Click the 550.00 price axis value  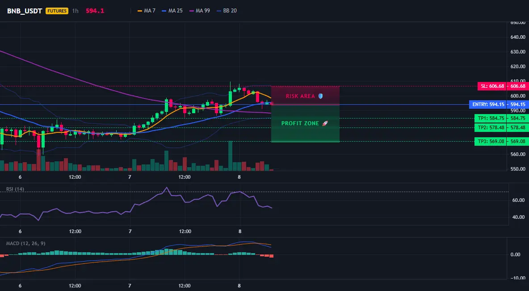point(518,169)
